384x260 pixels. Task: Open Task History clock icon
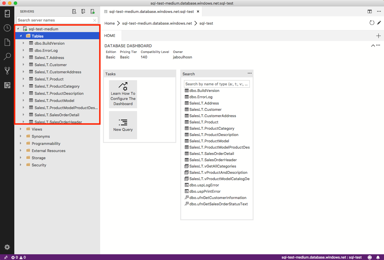7,28
